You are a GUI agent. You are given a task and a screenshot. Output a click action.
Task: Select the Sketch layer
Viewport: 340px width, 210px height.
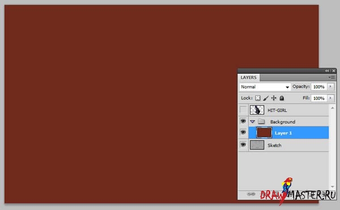point(288,145)
